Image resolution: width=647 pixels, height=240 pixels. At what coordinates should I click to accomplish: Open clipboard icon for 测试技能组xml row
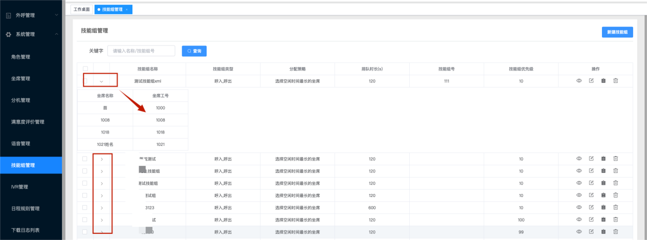tap(604, 81)
